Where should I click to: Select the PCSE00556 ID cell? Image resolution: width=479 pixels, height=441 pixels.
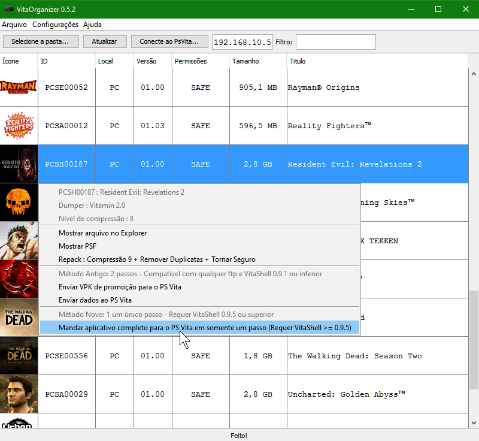click(66, 356)
